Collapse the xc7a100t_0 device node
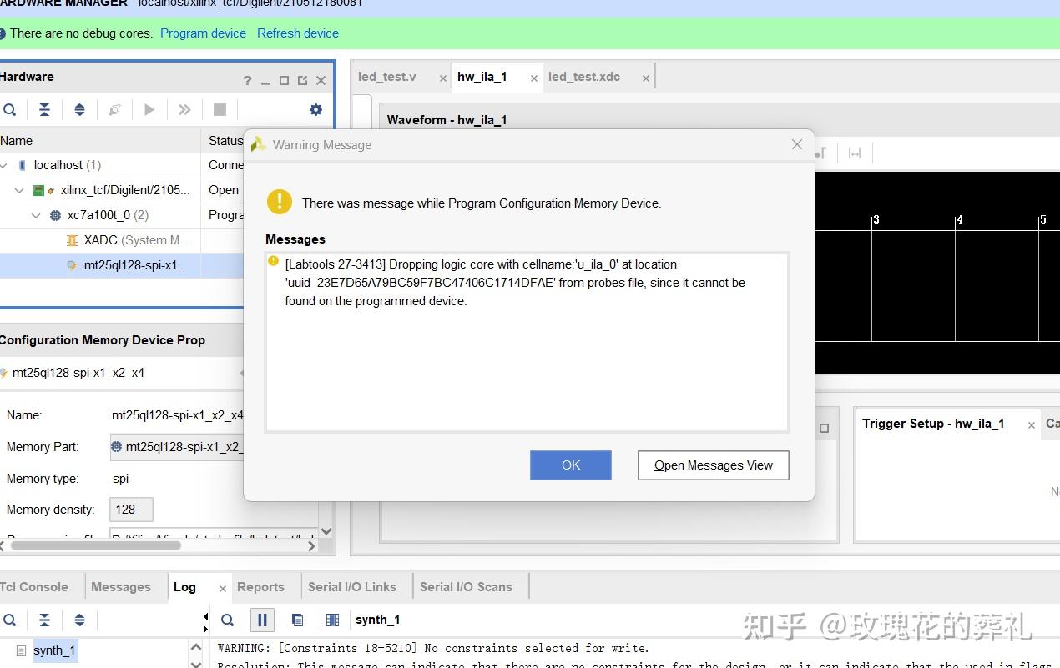Image resolution: width=1060 pixels, height=668 pixels. [36, 215]
